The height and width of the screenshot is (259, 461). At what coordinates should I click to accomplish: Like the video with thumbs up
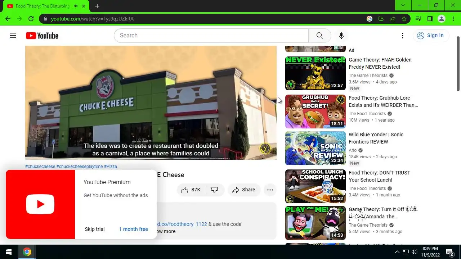(x=191, y=190)
